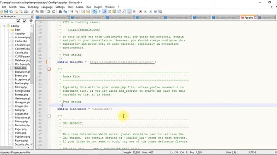Save the current recorded macro icon
The width and height of the screenshot is (277, 155).
(x=160, y=12)
